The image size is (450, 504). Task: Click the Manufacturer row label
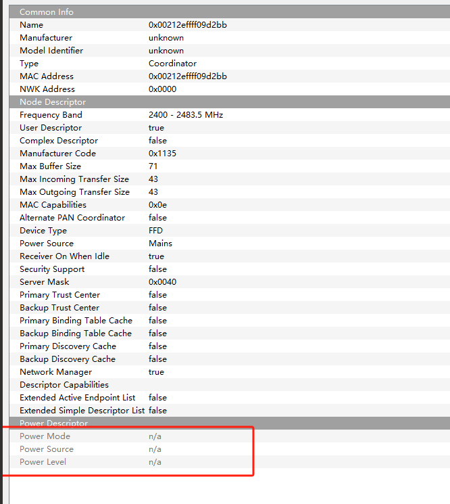[x=46, y=38]
